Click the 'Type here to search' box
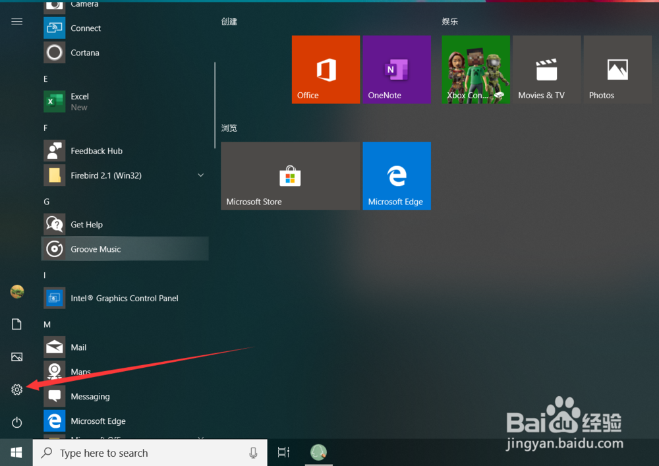This screenshot has width=659, height=466. click(150, 453)
